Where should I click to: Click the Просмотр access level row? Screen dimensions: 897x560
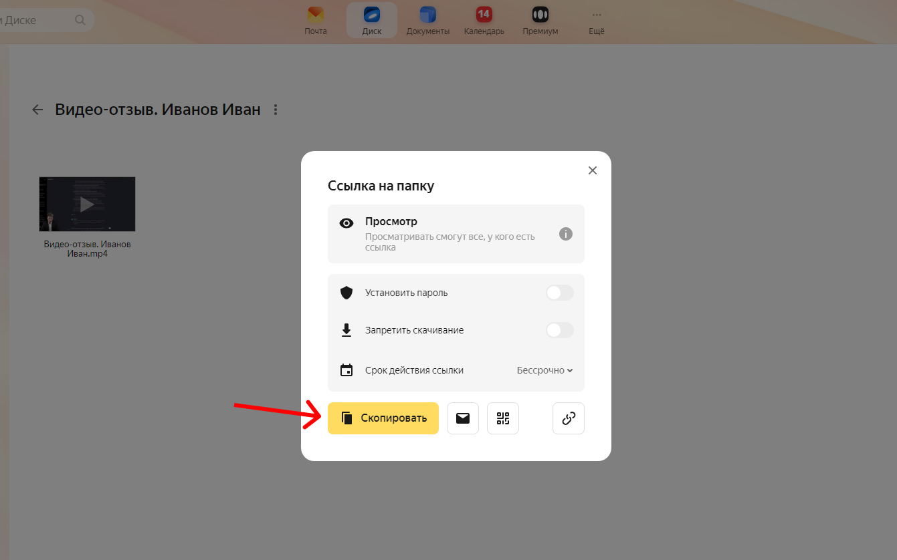(456, 234)
